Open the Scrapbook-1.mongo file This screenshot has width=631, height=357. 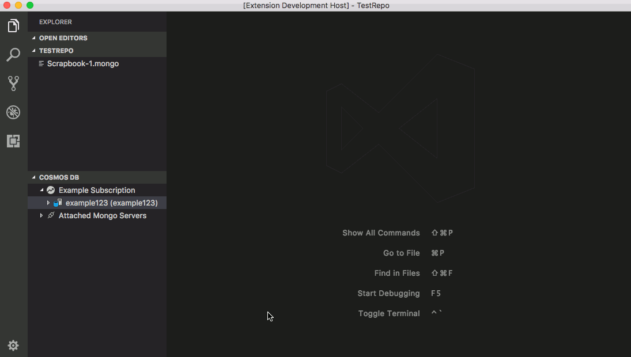click(x=83, y=63)
